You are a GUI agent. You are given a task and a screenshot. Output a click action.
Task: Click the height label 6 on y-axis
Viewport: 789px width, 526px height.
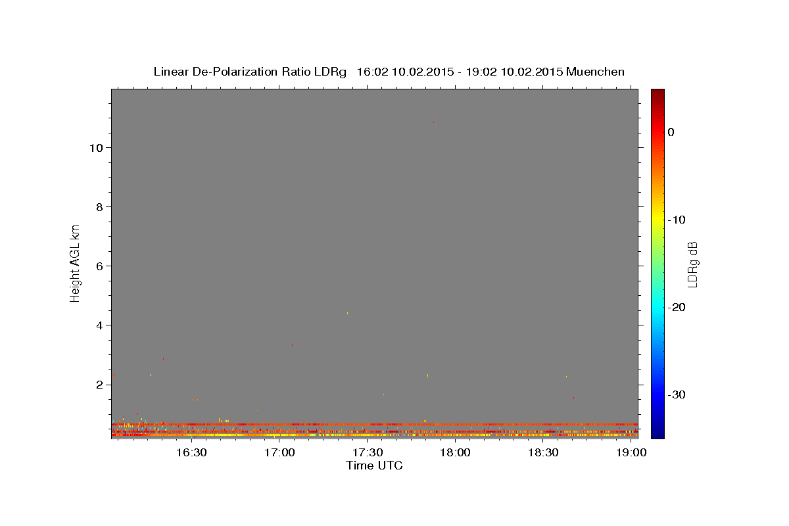pyautogui.click(x=98, y=266)
